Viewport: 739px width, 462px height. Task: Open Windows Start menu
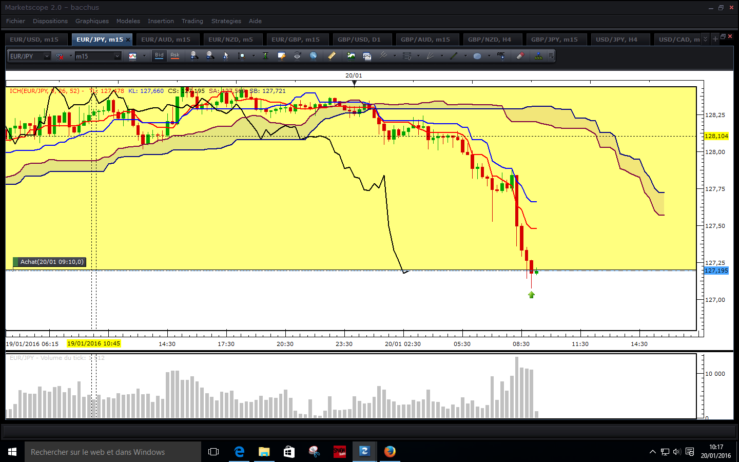(12, 452)
